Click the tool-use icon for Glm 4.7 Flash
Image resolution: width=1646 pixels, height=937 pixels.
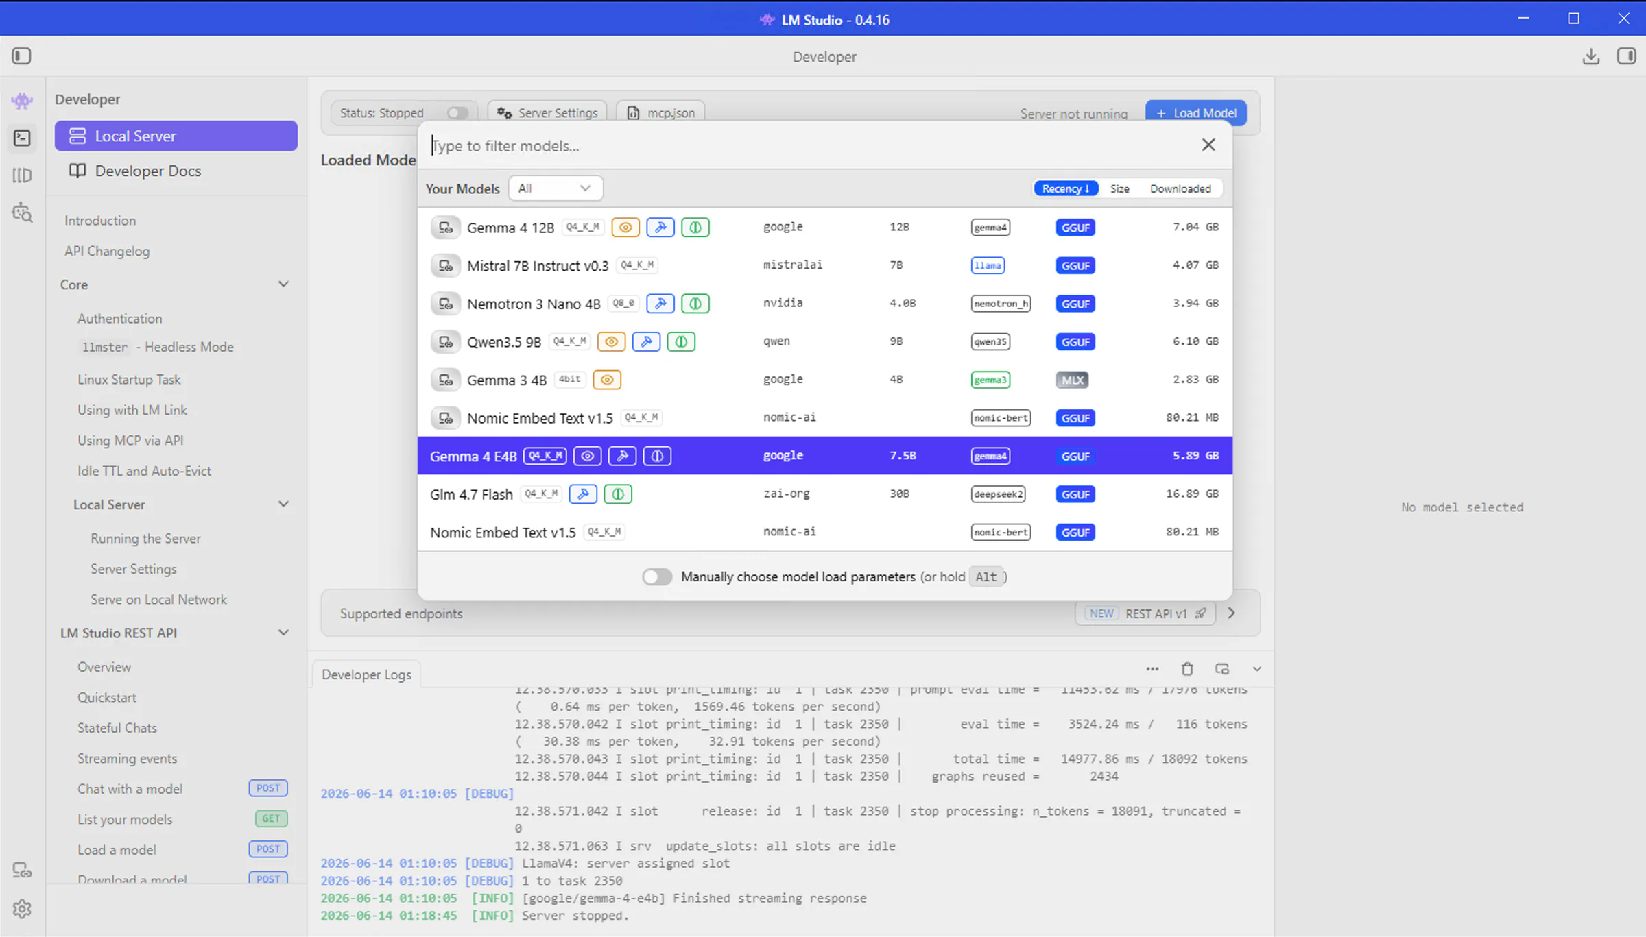[583, 494]
